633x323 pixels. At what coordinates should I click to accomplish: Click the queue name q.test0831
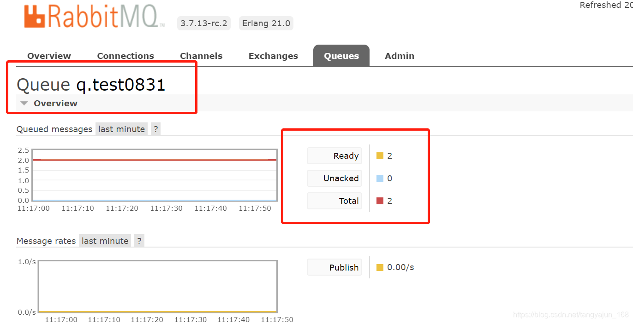(120, 85)
